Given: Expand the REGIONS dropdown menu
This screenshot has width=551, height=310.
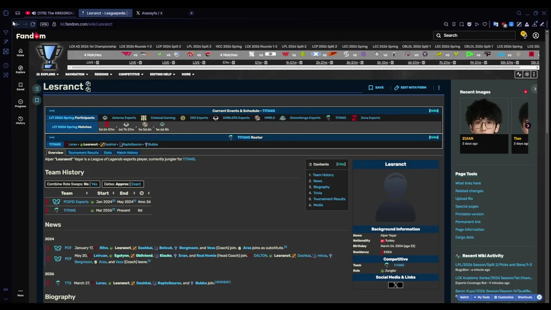Looking at the screenshot, I should click(x=103, y=74).
